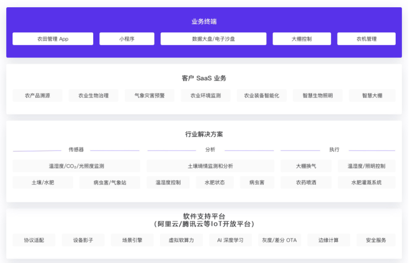Click the 安全服务 box
This screenshot has width=414, height=263.
pyautogui.click(x=376, y=240)
